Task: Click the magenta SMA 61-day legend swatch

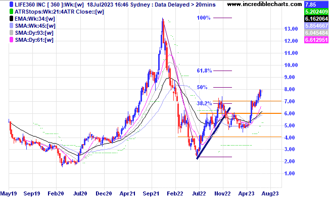Action: click(x=11, y=40)
